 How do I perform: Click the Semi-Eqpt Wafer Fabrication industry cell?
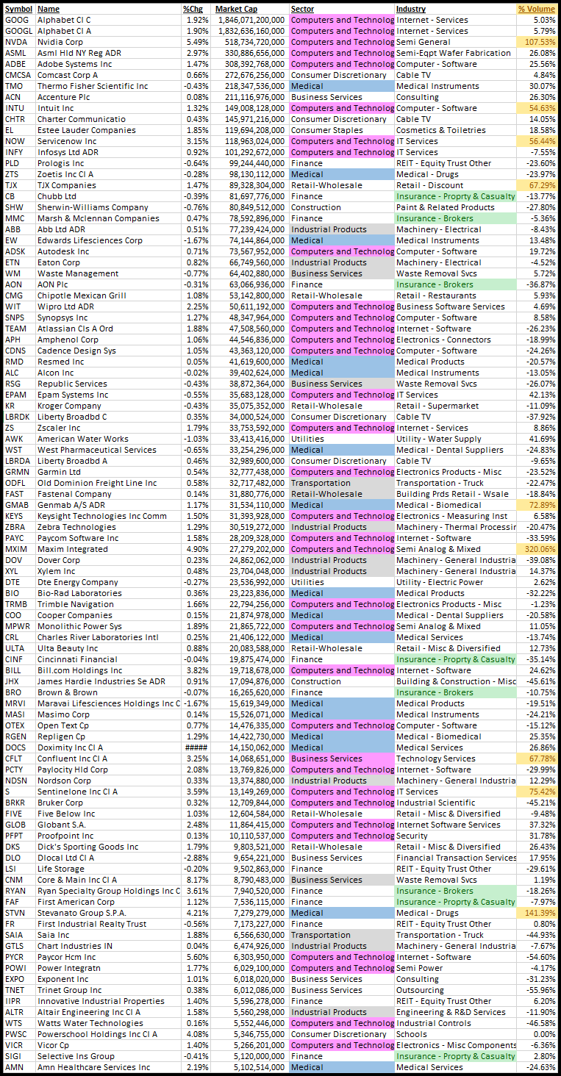(x=456, y=53)
